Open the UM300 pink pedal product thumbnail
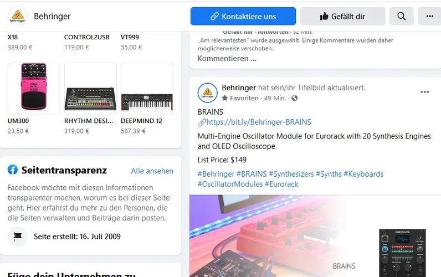The height and width of the screenshot is (277, 441). click(x=34, y=89)
